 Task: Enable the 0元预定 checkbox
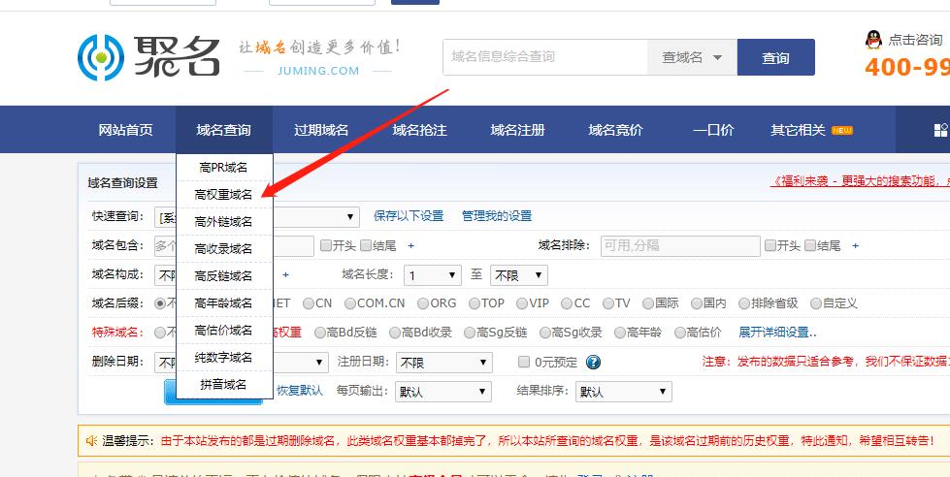pyautogui.click(x=524, y=363)
